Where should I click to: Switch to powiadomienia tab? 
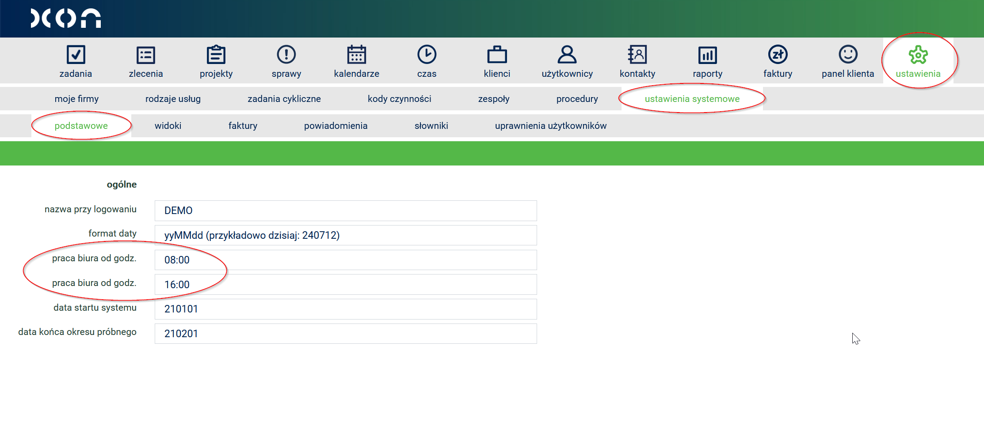(x=336, y=126)
